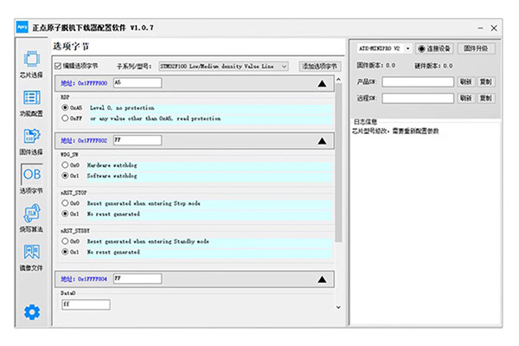Collapse the 0x1FFFF802 address section
The height and width of the screenshot is (346, 519).
click(322, 140)
